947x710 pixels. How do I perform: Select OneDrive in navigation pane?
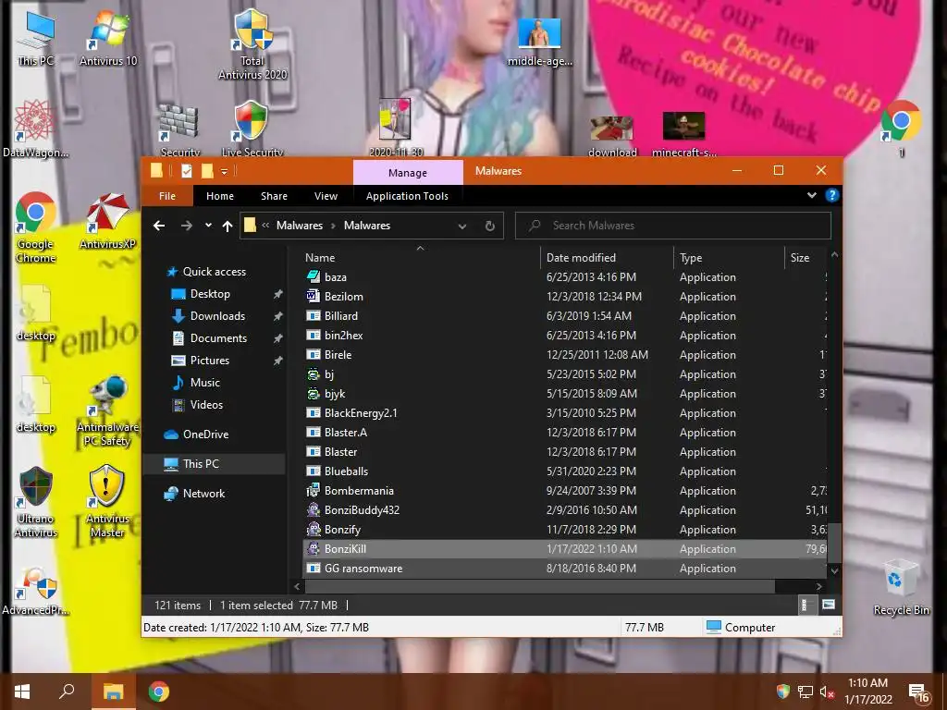(x=205, y=435)
